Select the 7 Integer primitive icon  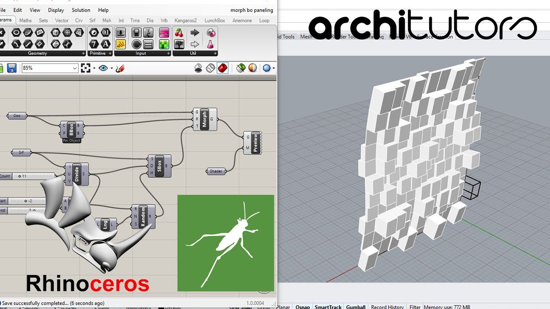(94, 44)
